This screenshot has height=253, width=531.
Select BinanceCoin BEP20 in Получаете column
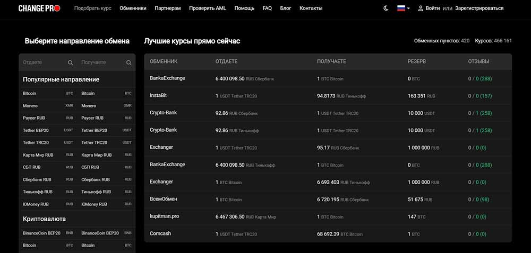106,233
